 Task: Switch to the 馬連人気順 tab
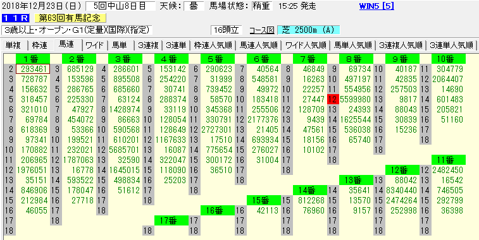click(x=259, y=45)
